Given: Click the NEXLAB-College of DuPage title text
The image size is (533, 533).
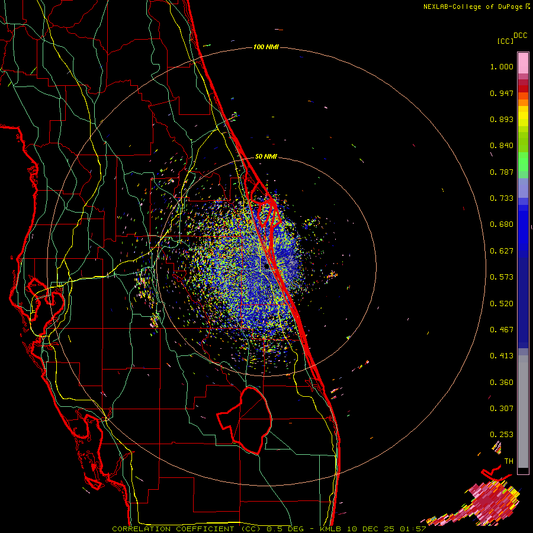Looking at the screenshot, I should [473, 7].
